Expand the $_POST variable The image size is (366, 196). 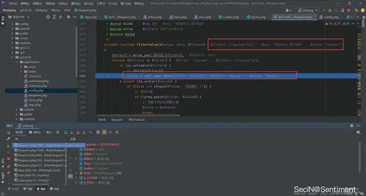tap(76, 183)
